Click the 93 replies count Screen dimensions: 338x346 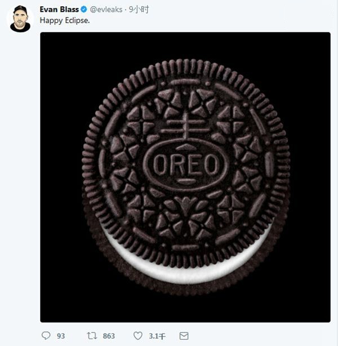60,336
